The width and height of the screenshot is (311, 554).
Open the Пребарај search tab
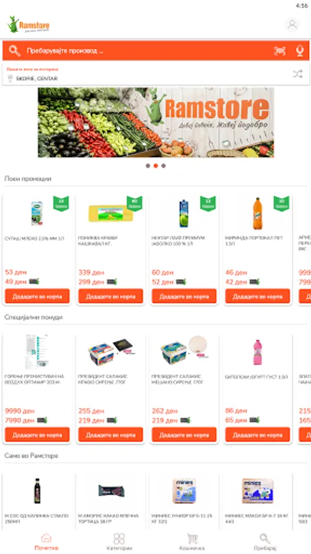point(265,542)
